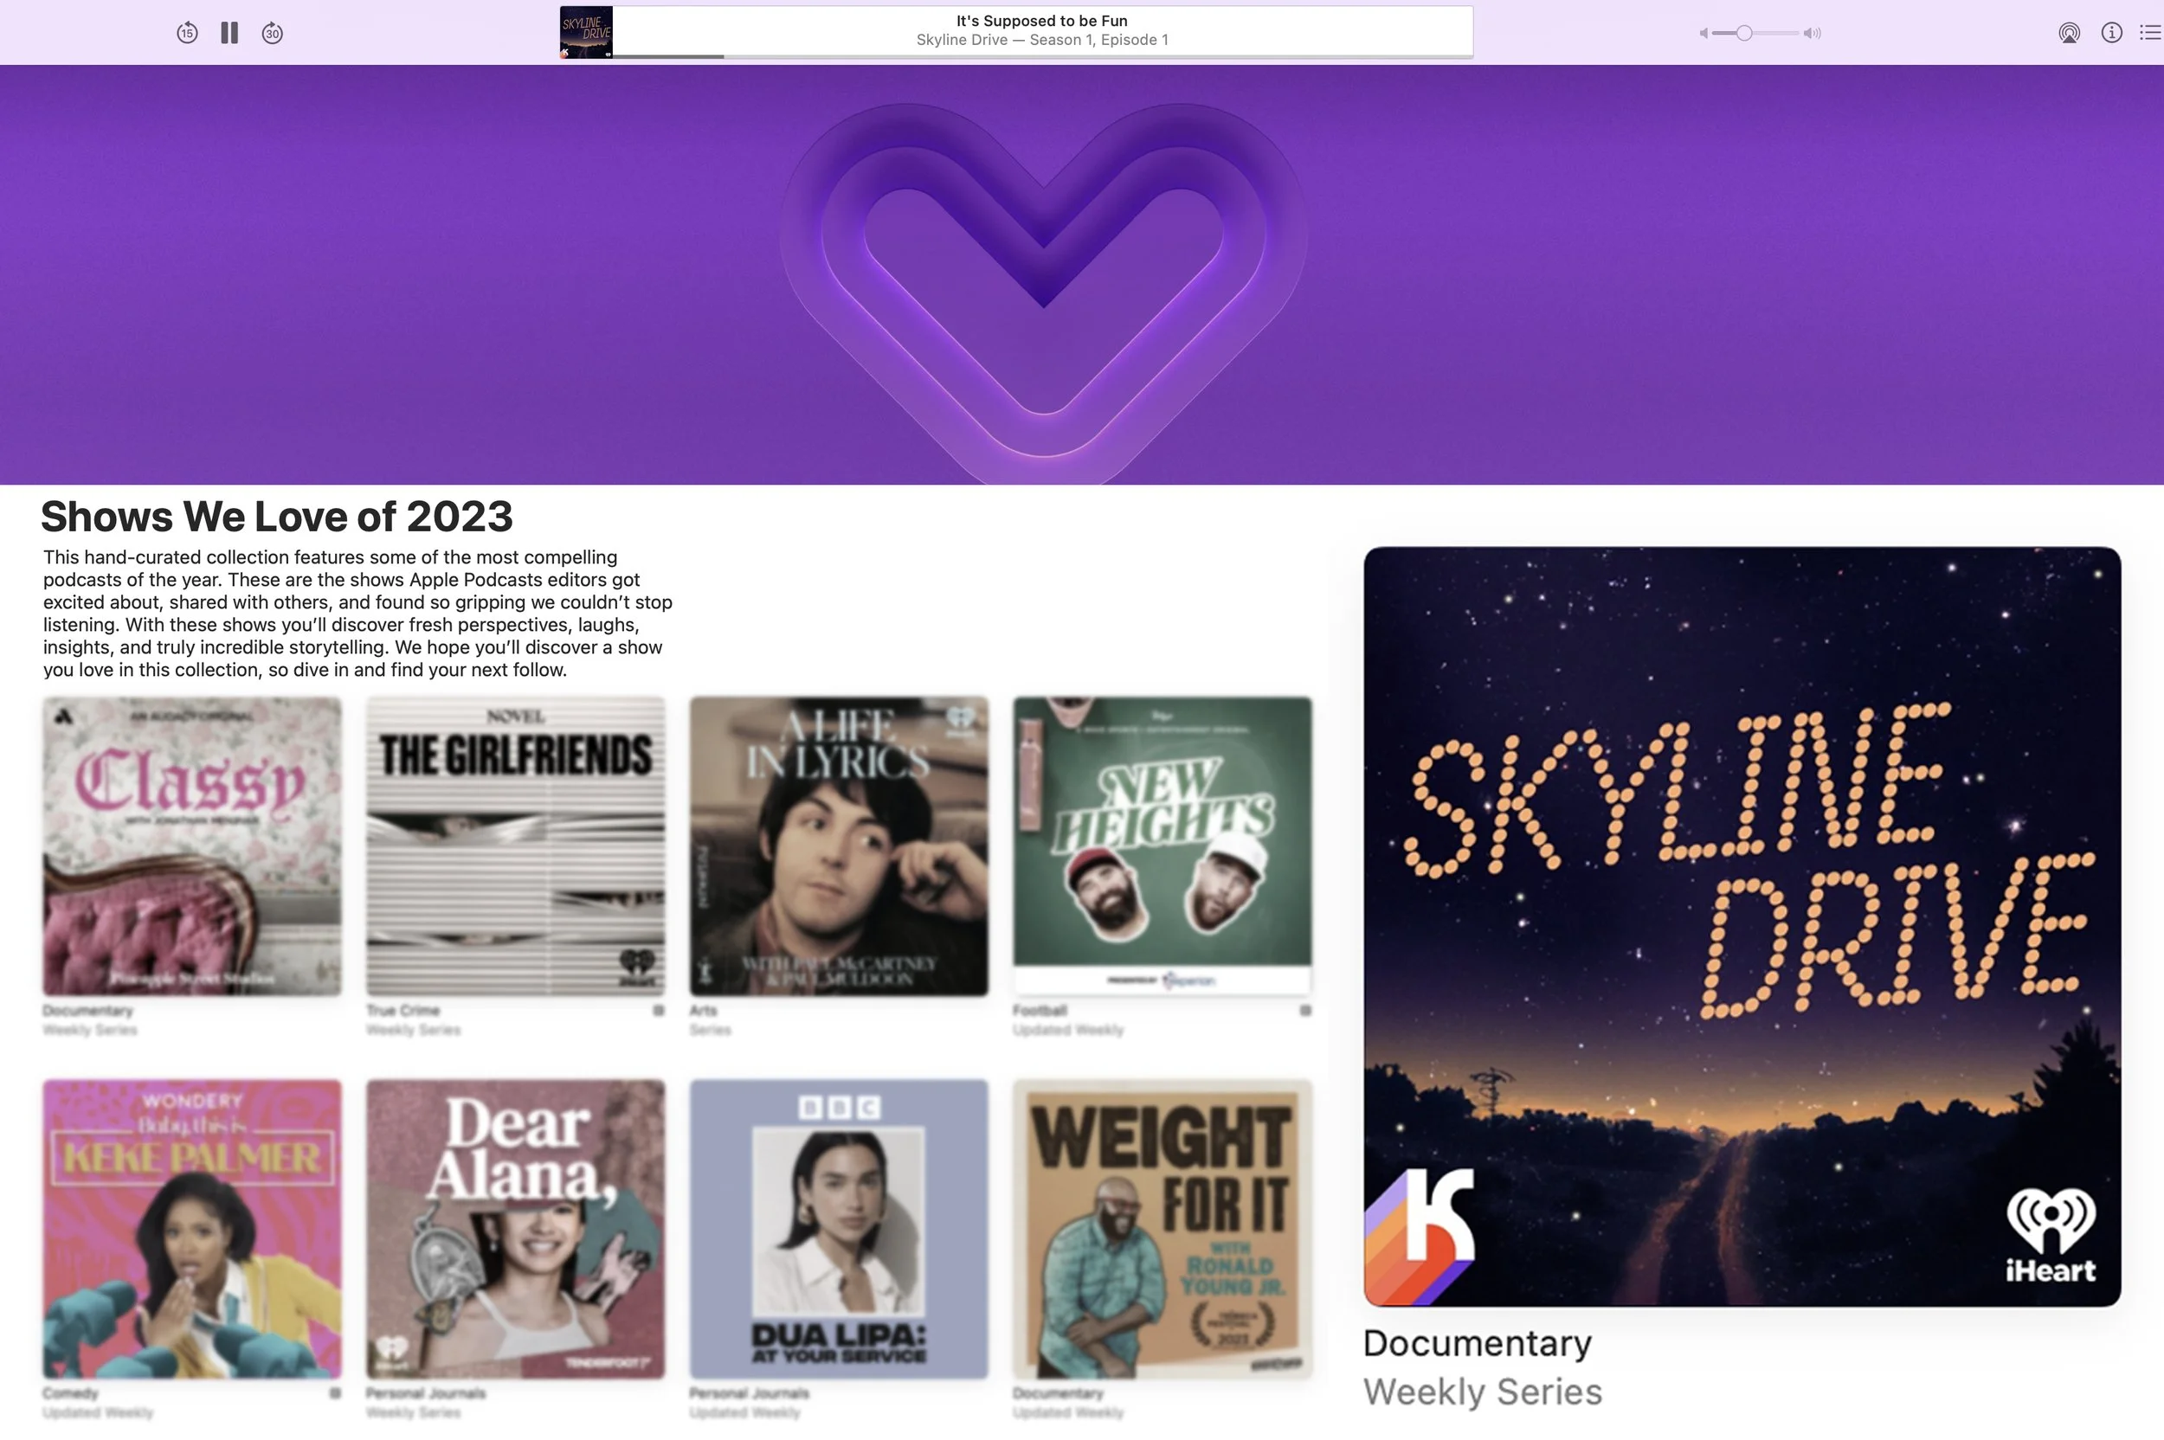Image resolution: width=2164 pixels, height=1440 pixels.
Task: Show episode info with the info icon
Action: click(x=2112, y=33)
